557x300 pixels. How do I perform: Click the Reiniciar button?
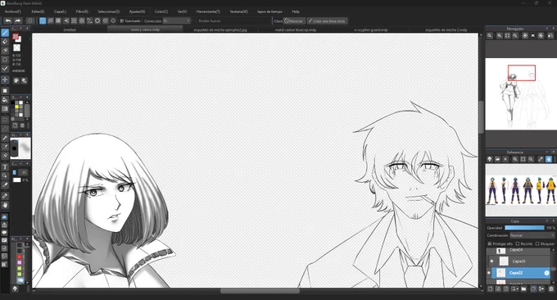[294, 21]
